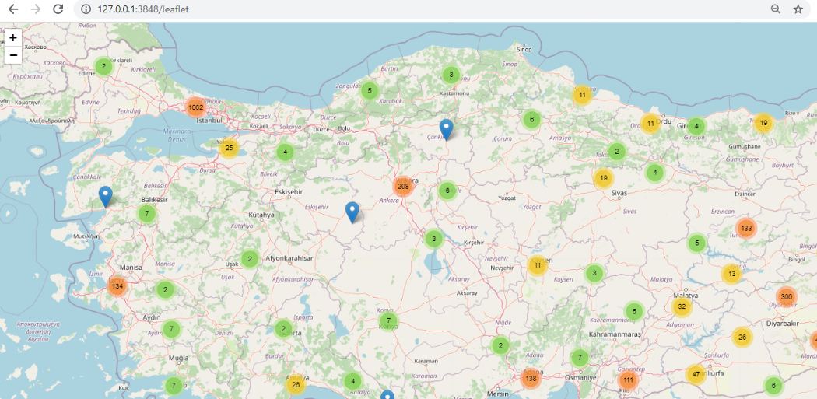The height and width of the screenshot is (399, 817).
Task: Click the 5 cluster near Kahramanmaraş
Action: point(634,311)
